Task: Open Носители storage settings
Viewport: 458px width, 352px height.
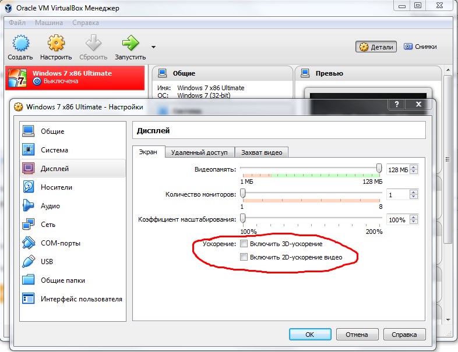Action: point(73,187)
